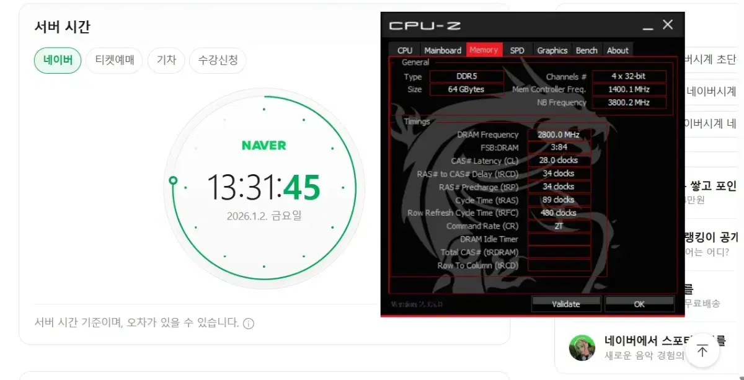This screenshot has height=380, width=744.
Task: Click the OK button in CPU-Z
Action: click(x=639, y=304)
